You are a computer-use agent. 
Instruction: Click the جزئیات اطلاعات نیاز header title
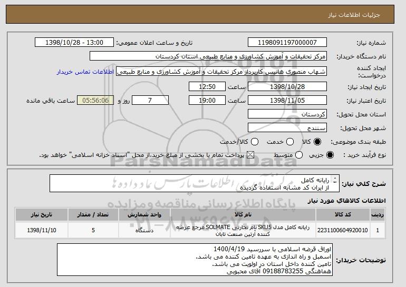click(x=354, y=15)
